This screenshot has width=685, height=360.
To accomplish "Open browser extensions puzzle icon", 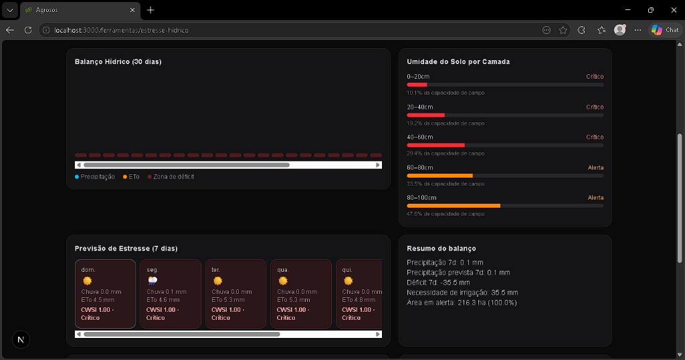I will tap(581, 30).
